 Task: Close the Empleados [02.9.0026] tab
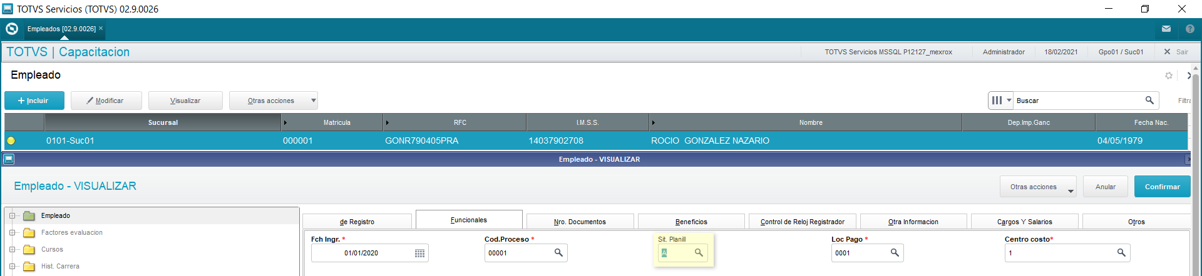click(101, 28)
